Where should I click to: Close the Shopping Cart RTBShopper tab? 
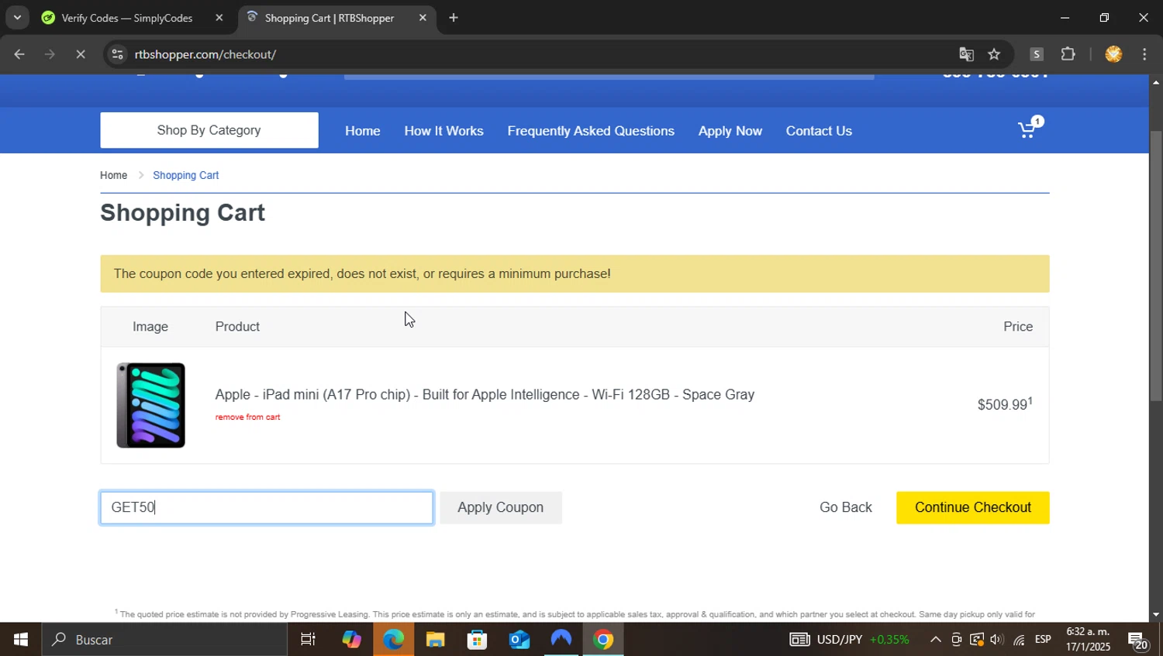coord(423,18)
